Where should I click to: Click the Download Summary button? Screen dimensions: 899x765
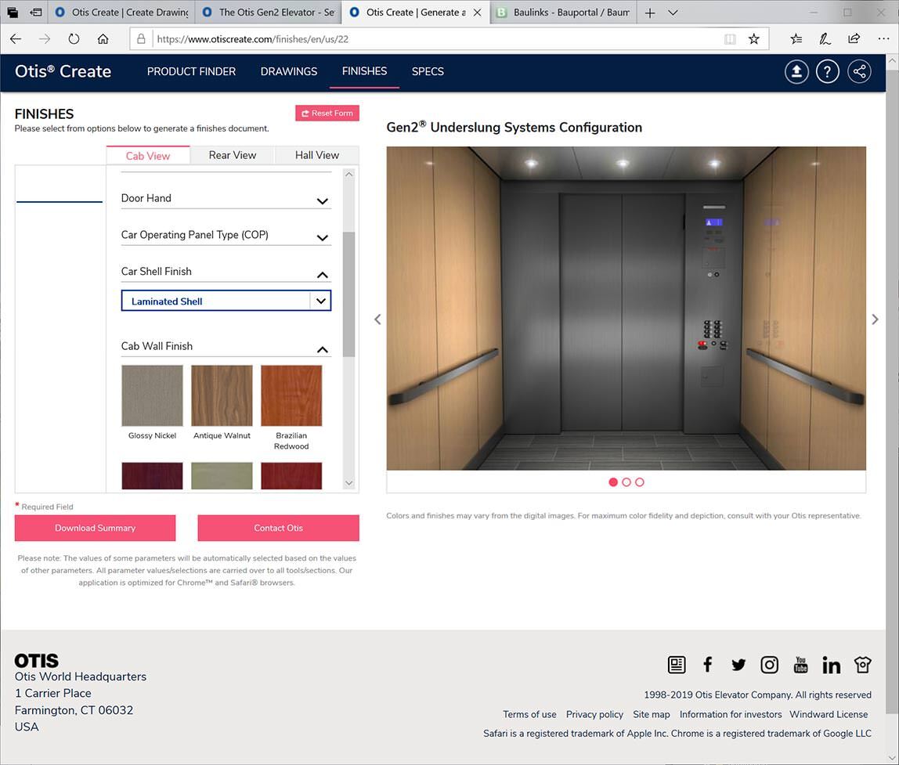(x=96, y=529)
